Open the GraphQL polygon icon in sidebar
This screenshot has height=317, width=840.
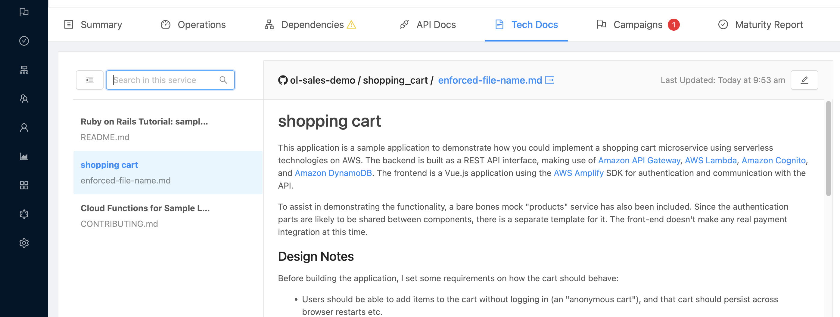pyautogui.click(x=24, y=214)
